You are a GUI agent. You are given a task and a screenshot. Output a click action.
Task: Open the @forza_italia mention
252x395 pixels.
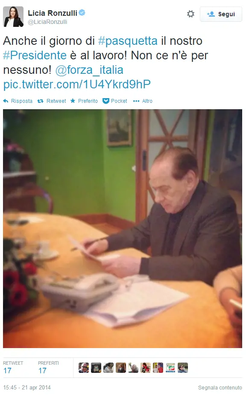coord(89,70)
